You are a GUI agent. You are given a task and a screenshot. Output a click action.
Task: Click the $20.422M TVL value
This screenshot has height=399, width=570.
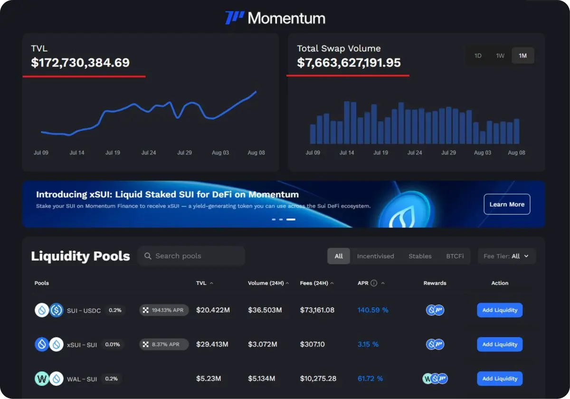coord(213,310)
